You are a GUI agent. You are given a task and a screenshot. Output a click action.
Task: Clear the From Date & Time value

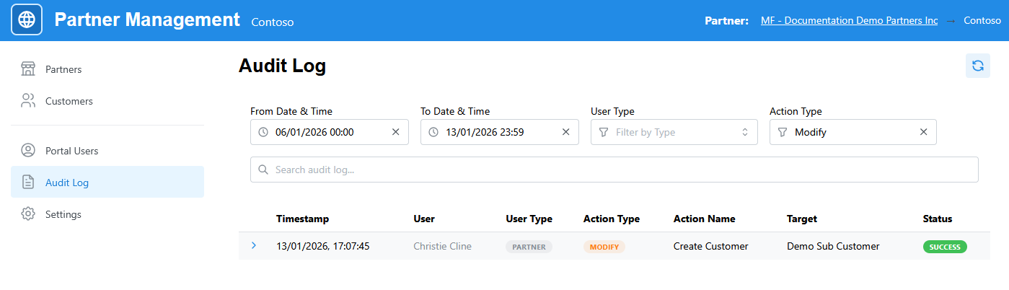(395, 132)
